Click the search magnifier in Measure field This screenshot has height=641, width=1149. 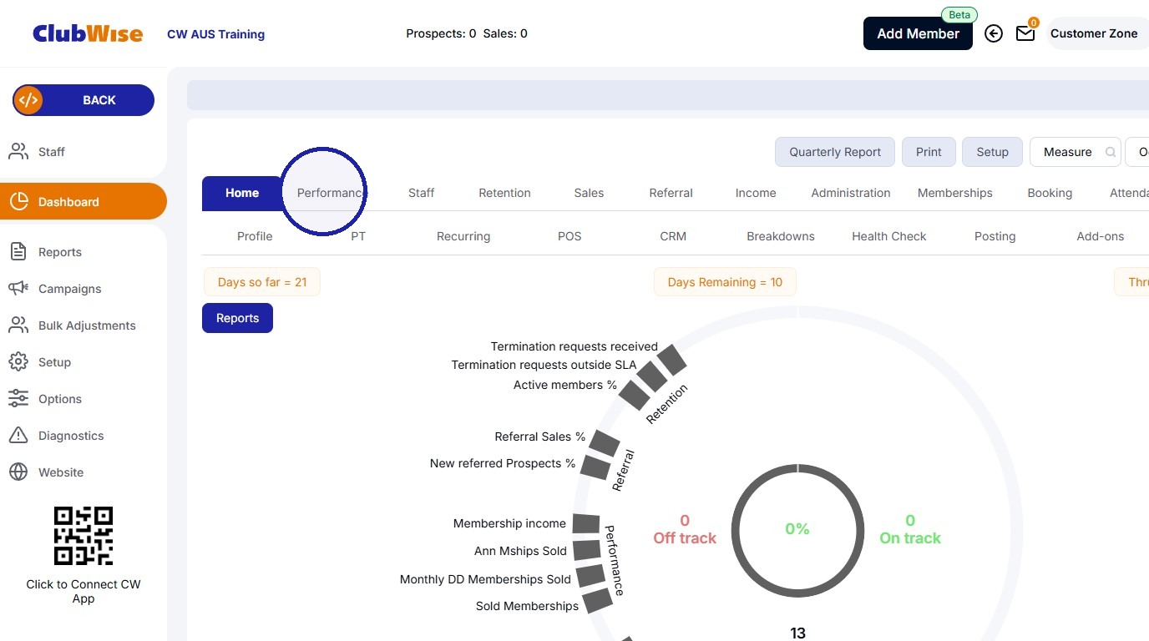1111,152
